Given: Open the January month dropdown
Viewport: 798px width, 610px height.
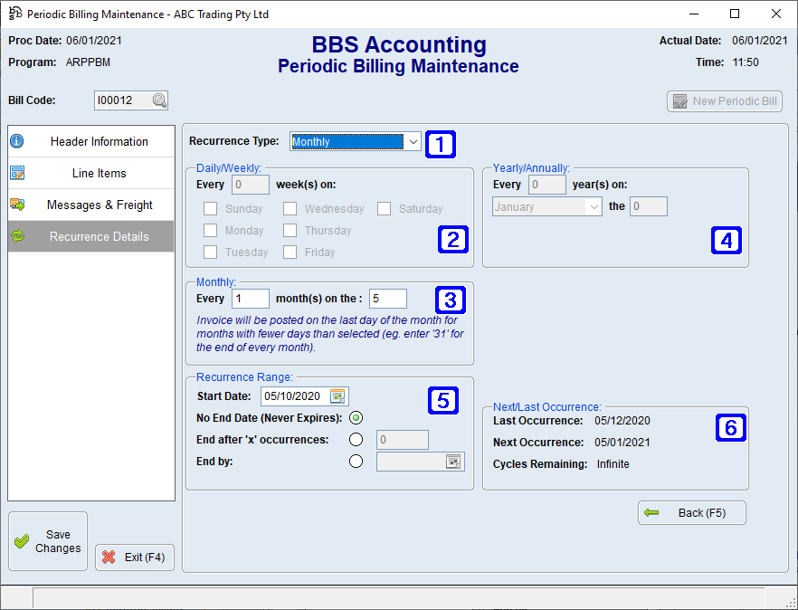Looking at the screenshot, I should coord(595,206).
